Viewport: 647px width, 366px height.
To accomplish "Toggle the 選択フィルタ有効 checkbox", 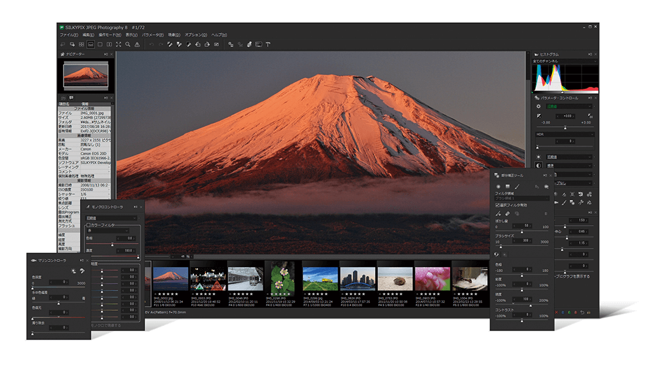I will click(497, 205).
